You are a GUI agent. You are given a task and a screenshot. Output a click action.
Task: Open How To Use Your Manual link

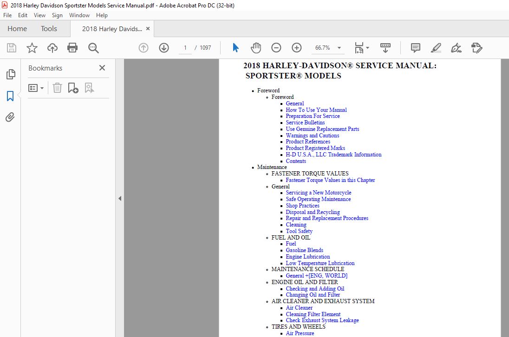click(x=316, y=110)
